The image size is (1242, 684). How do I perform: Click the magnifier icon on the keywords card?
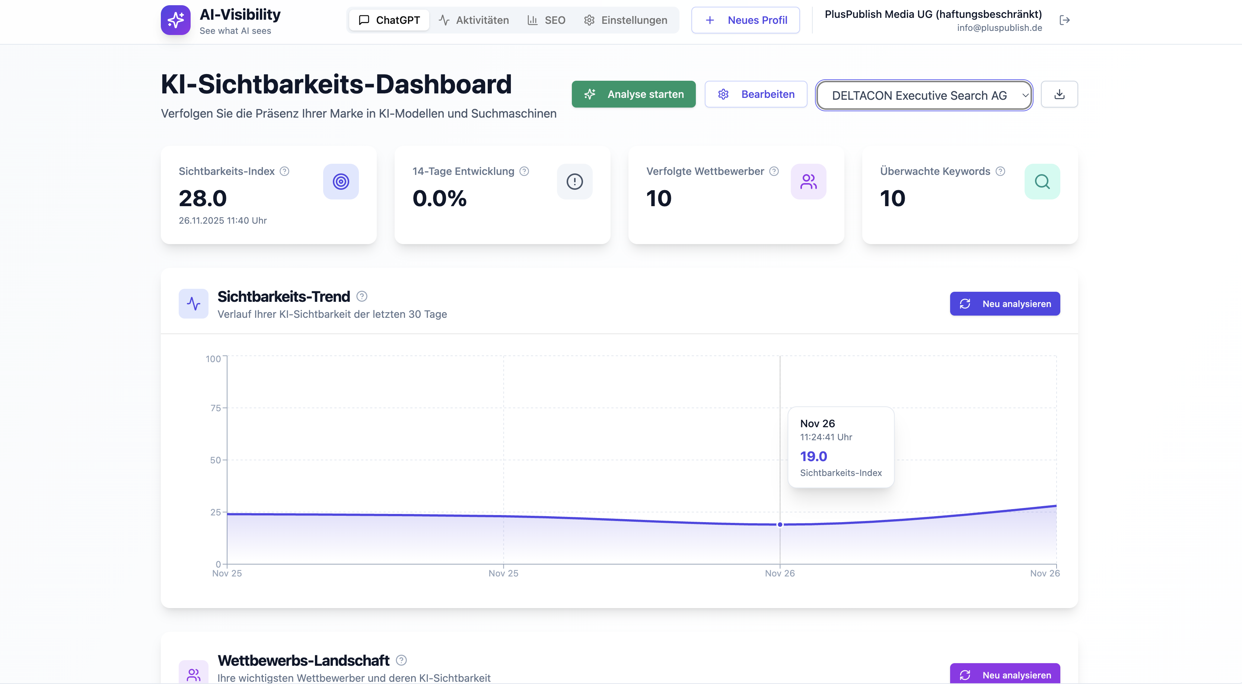[1042, 182]
